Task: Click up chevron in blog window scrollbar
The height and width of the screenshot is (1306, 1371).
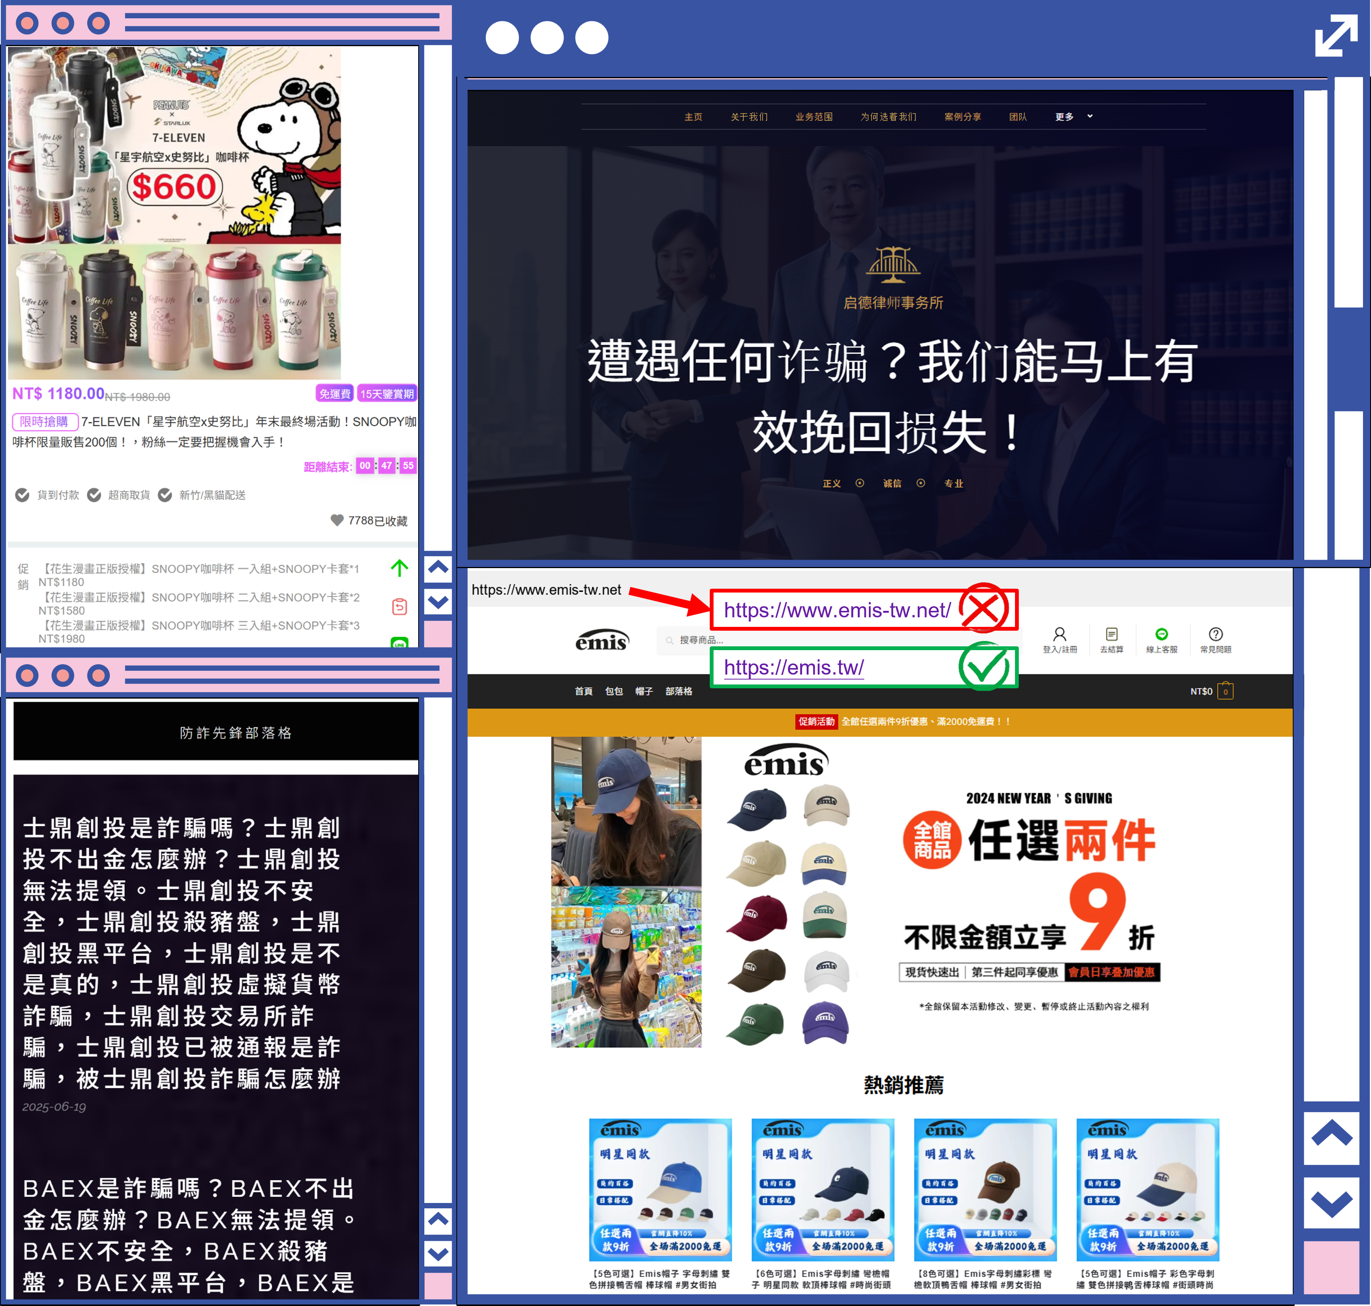Action: click(438, 1219)
